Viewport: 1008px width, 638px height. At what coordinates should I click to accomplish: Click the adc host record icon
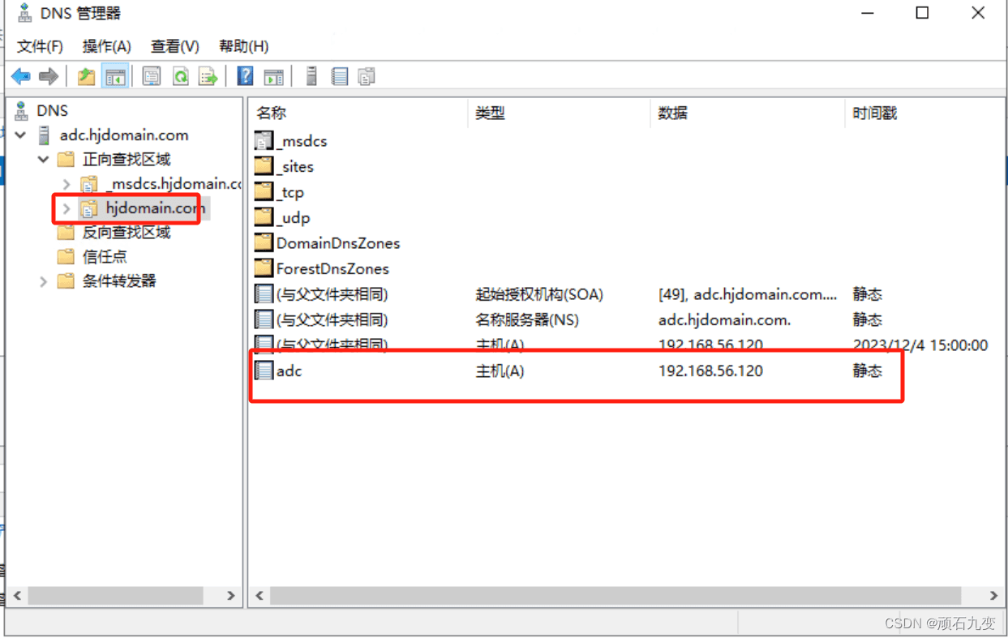[264, 371]
